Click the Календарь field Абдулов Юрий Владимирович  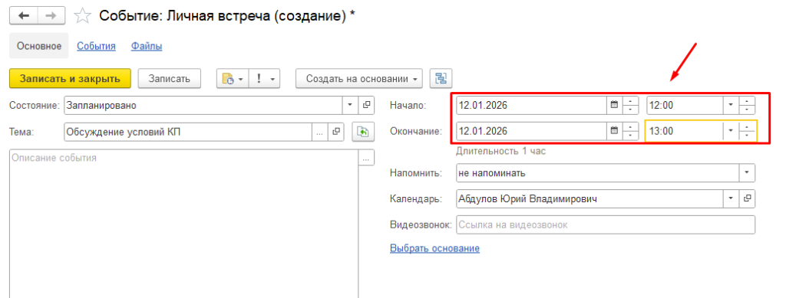tap(589, 199)
